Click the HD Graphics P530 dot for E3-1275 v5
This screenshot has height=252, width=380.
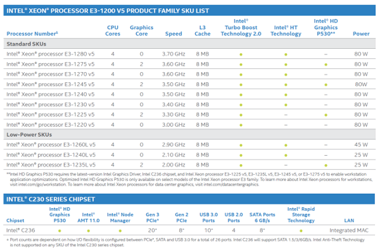click(326, 65)
